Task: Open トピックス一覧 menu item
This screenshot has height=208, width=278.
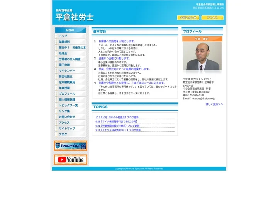Action: 70,105
